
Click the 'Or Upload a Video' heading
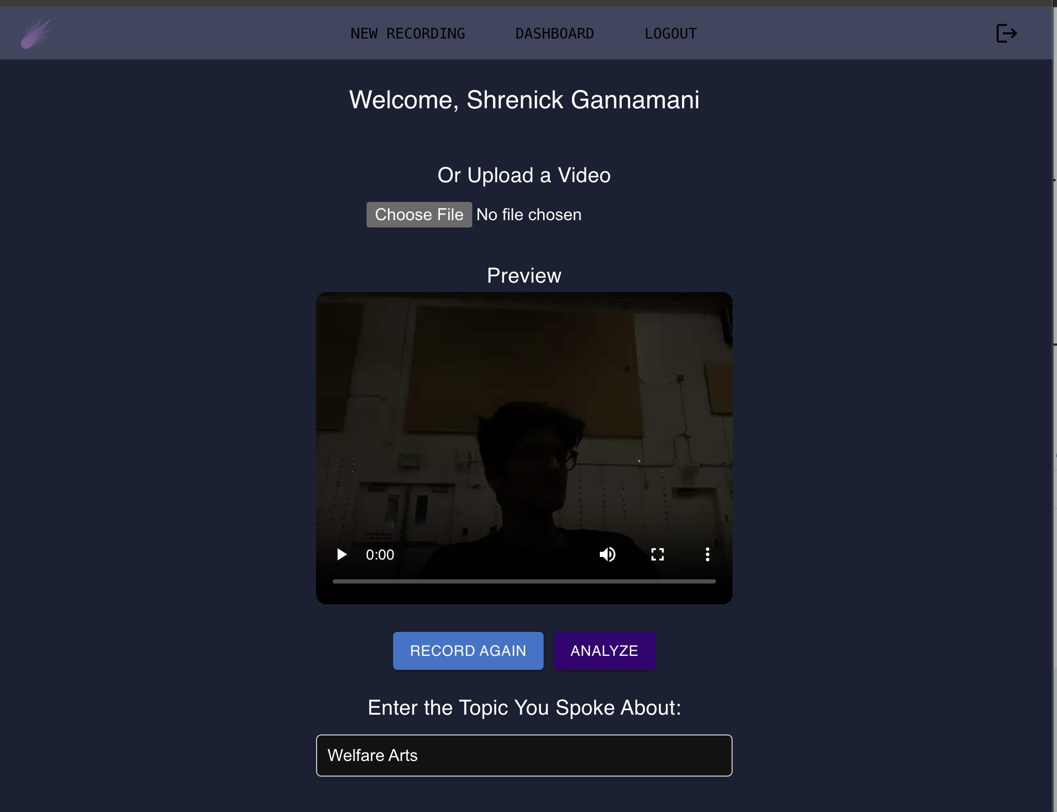point(524,175)
